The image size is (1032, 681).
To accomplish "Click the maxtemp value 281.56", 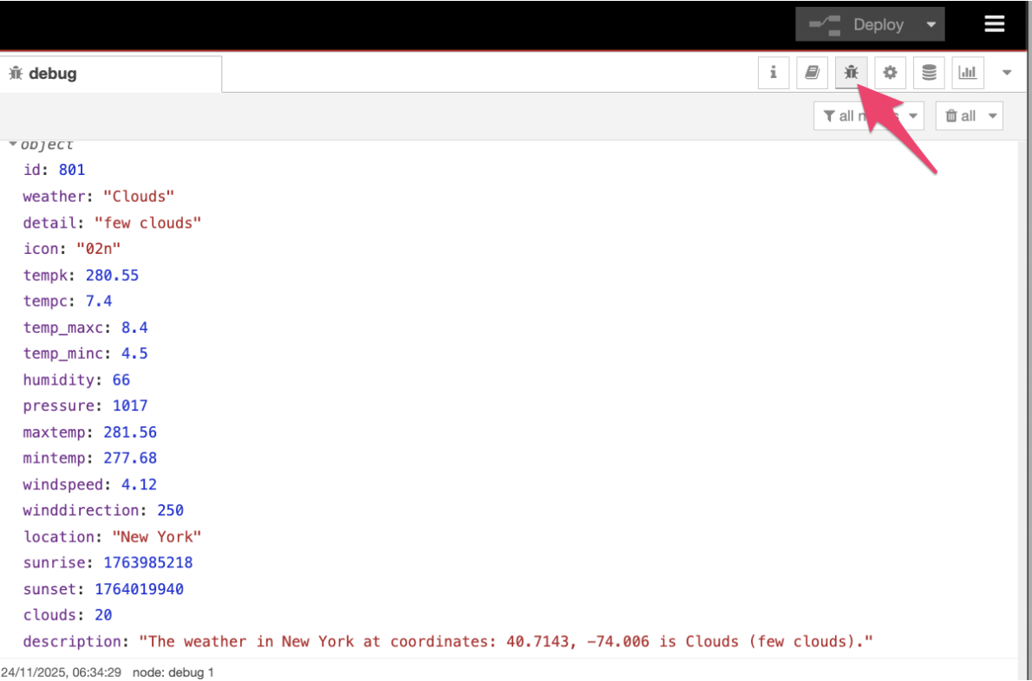I will 130,431.
